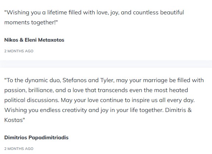Click the word 'Kostas' ending the message
This screenshot has height=154, width=212.
click(x=14, y=120)
